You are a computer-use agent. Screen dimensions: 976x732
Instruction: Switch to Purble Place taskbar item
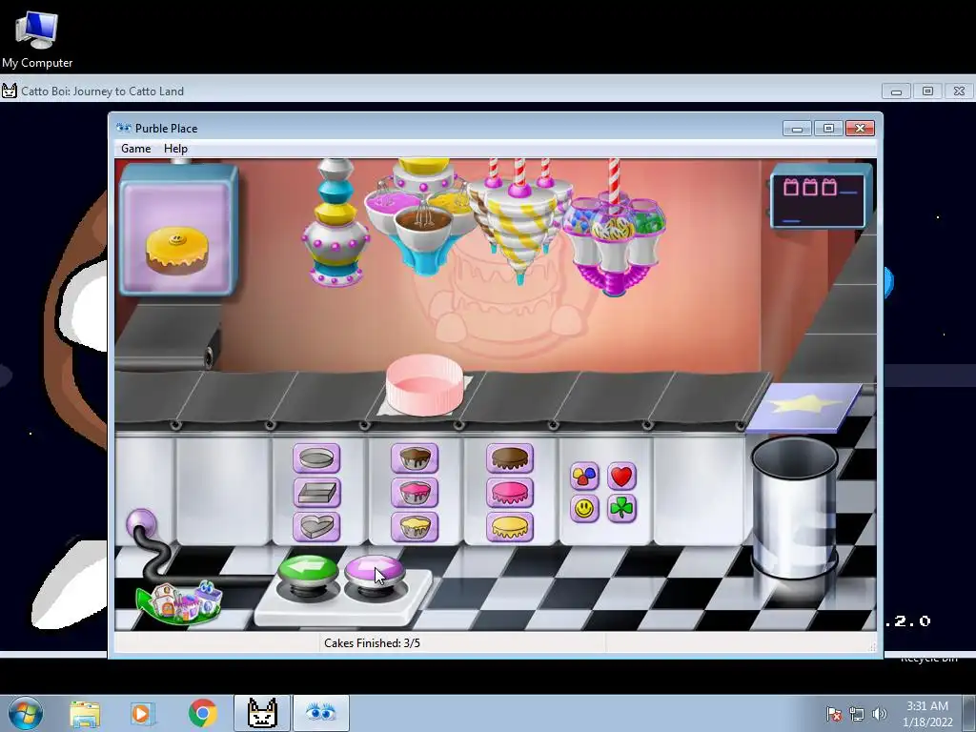click(x=321, y=713)
